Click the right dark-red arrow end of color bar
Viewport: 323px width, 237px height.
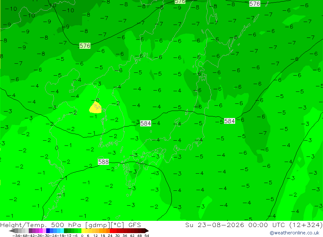[x=147, y=231]
